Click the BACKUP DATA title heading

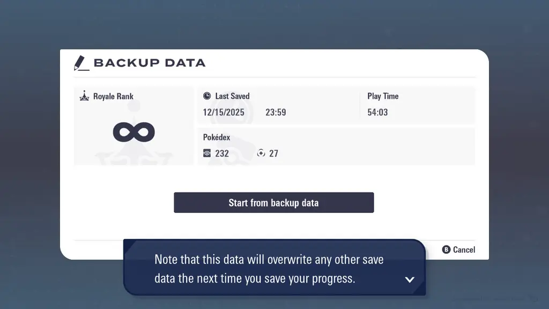pyautogui.click(x=150, y=63)
